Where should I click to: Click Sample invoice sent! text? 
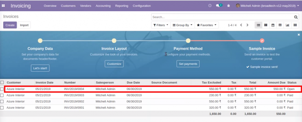264,67
